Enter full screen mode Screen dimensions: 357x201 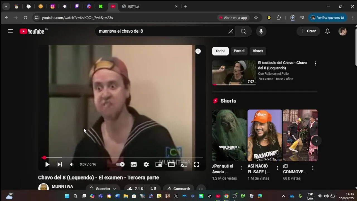tap(196, 164)
